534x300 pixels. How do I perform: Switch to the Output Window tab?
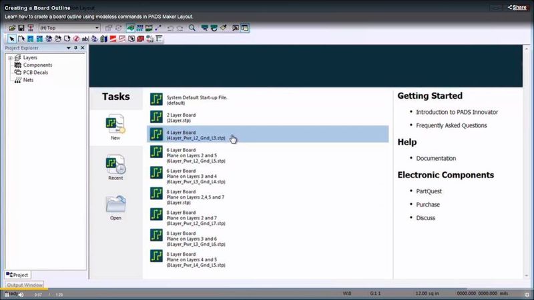click(x=25, y=285)
